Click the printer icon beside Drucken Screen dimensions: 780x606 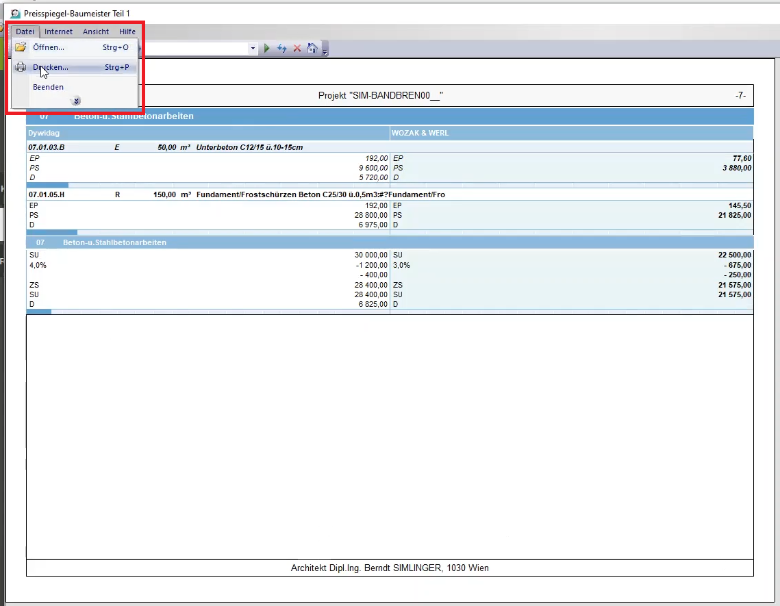point(21,67)
